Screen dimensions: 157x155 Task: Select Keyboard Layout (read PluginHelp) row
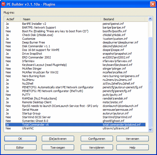(75, 65)
